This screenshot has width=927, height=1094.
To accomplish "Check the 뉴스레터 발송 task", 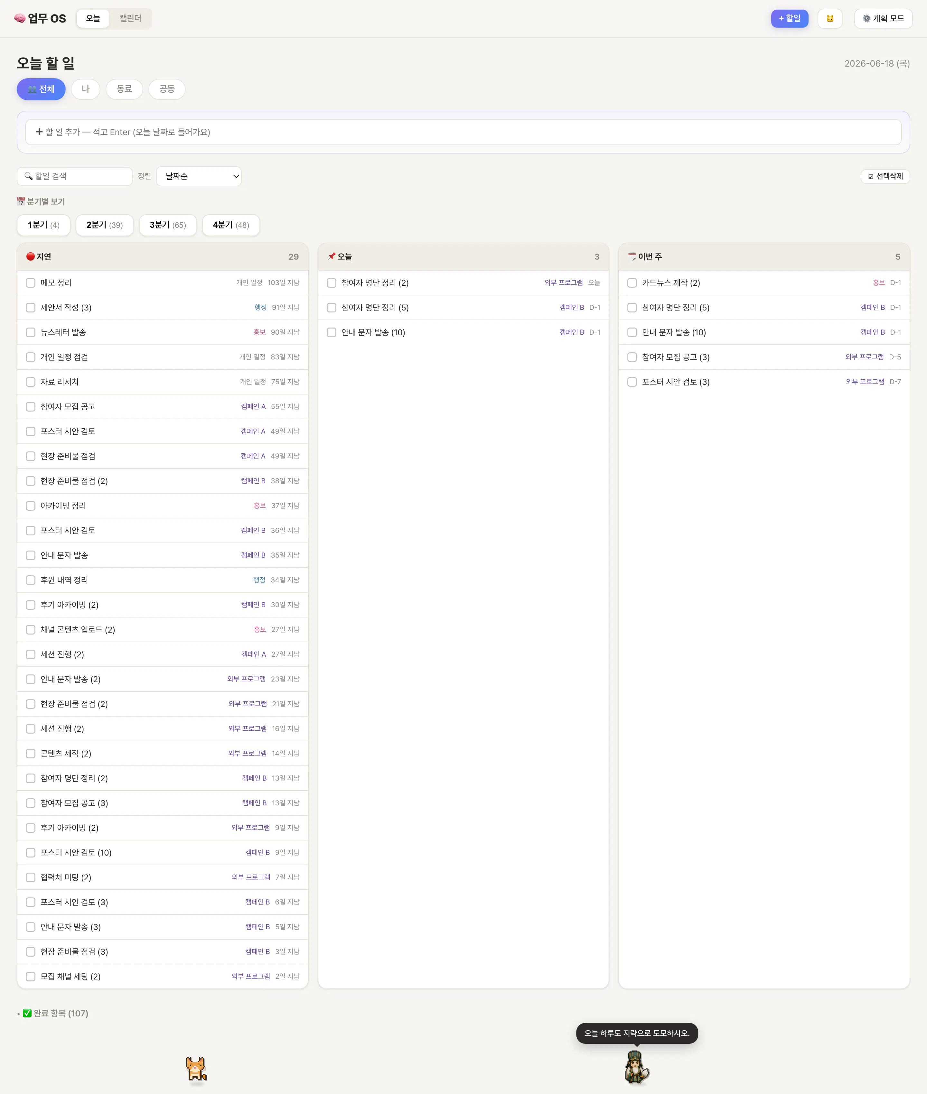I will [31, 332].
